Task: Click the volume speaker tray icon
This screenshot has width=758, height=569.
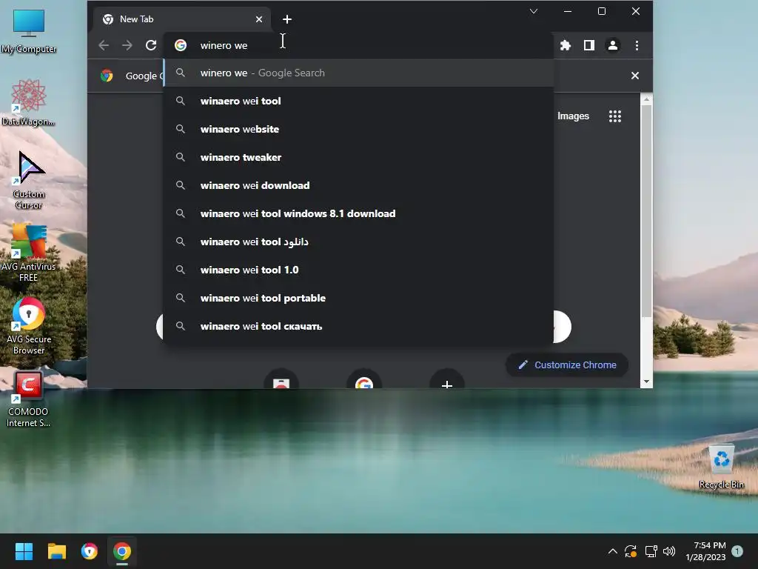Action: (x=669, y=551)
